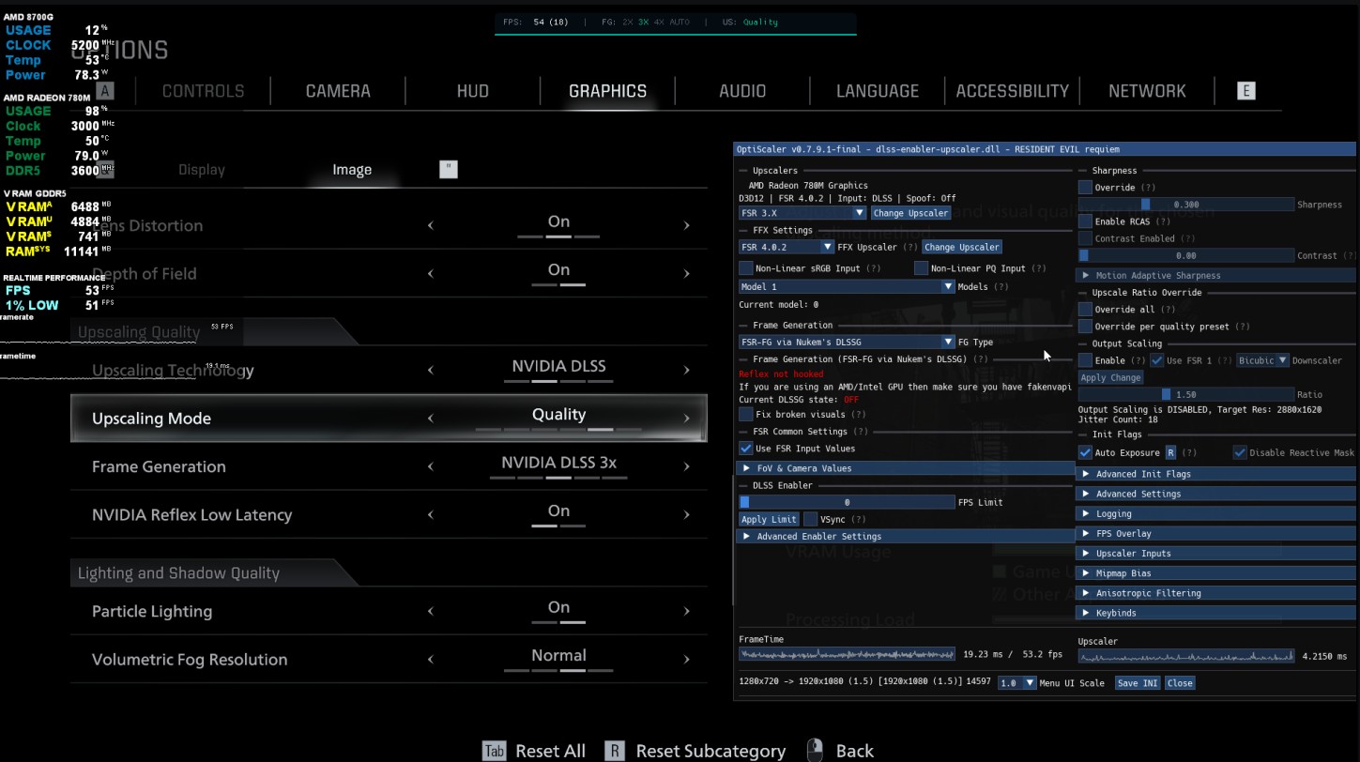Click the right arrow for Lens Distortion
The image size is (1360, 762).
(x=686, y=225)
